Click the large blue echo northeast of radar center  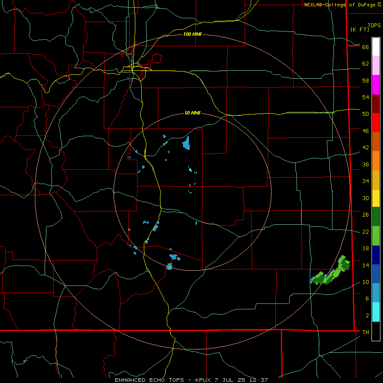(186, 143)
